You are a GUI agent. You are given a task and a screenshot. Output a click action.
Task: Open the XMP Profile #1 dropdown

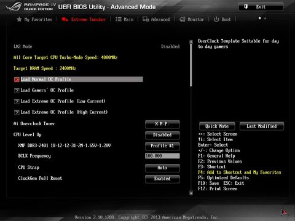[x=162, y=146]
